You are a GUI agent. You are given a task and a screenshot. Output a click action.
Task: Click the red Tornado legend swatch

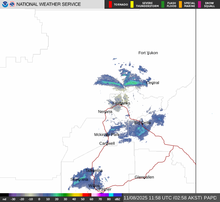pyautogui.click(x=111, y=4)
